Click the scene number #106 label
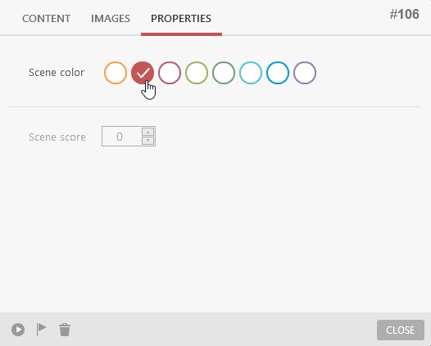The image size is (431, 346). click(x=404, y=14)
